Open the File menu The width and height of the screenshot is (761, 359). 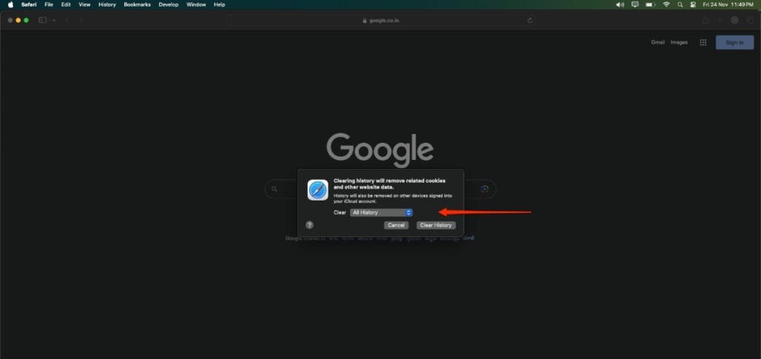coord(48,4)
